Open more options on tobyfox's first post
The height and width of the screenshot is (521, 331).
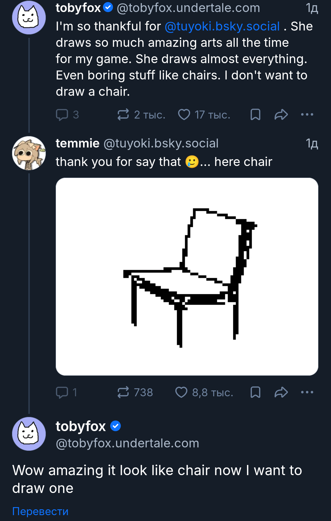pyautogui.click(x=307, y=115)
